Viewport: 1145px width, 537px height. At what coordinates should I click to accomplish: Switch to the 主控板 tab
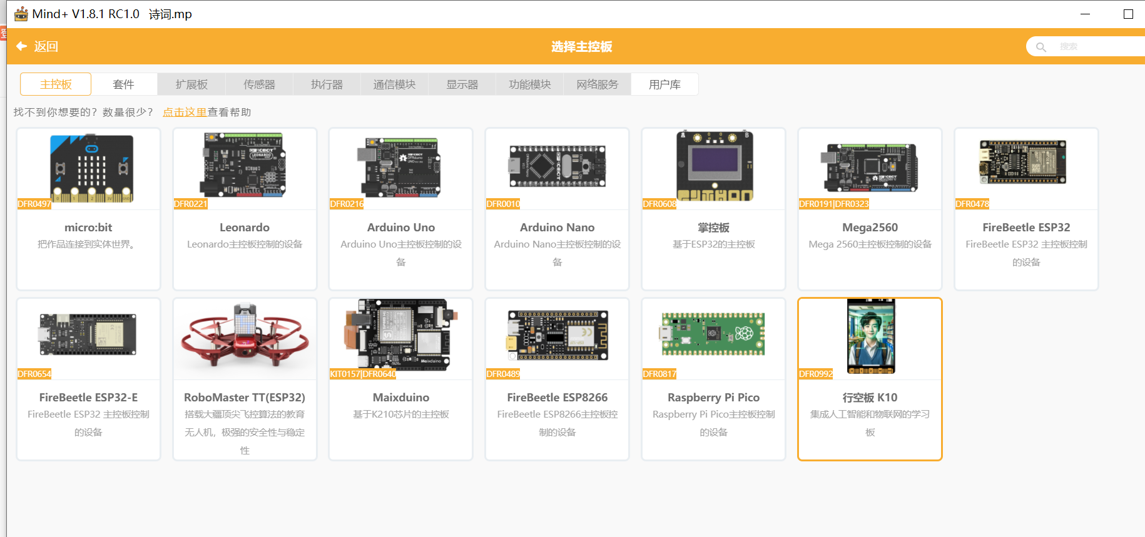pyautogui.click(x=56, y=84)
